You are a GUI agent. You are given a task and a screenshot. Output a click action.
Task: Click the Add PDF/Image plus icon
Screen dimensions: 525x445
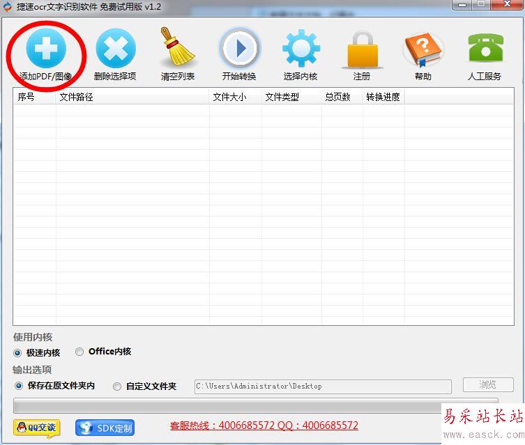pyautogui.click(x=46, y=48)
